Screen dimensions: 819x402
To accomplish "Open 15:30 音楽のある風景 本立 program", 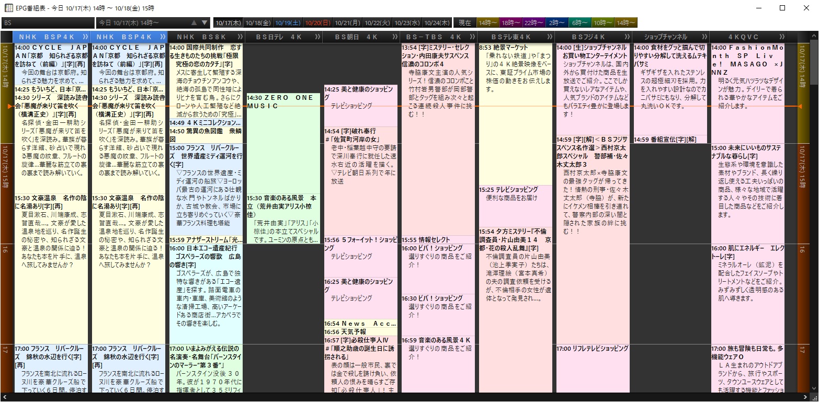I will coord(283,219).
